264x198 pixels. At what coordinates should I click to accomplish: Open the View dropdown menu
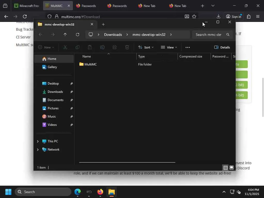click(x=169, y=47)
